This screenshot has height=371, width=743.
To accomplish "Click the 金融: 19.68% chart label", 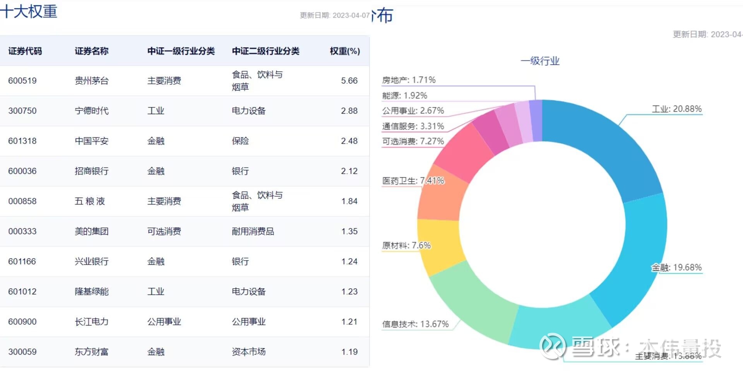I will (x=677, y=267).
